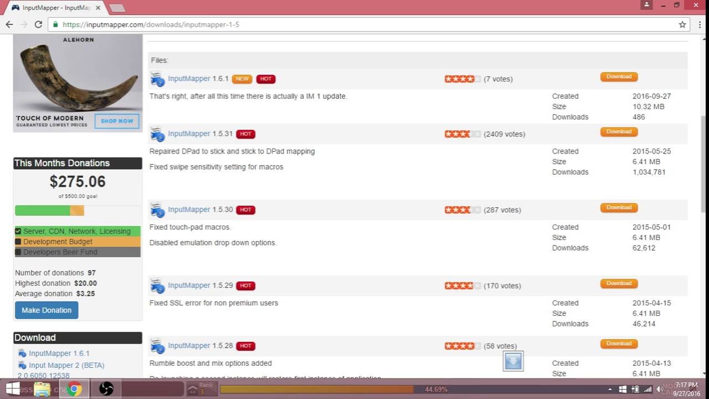Show hidden system tray icons
The image size is (709, 399).
(610, 389)
